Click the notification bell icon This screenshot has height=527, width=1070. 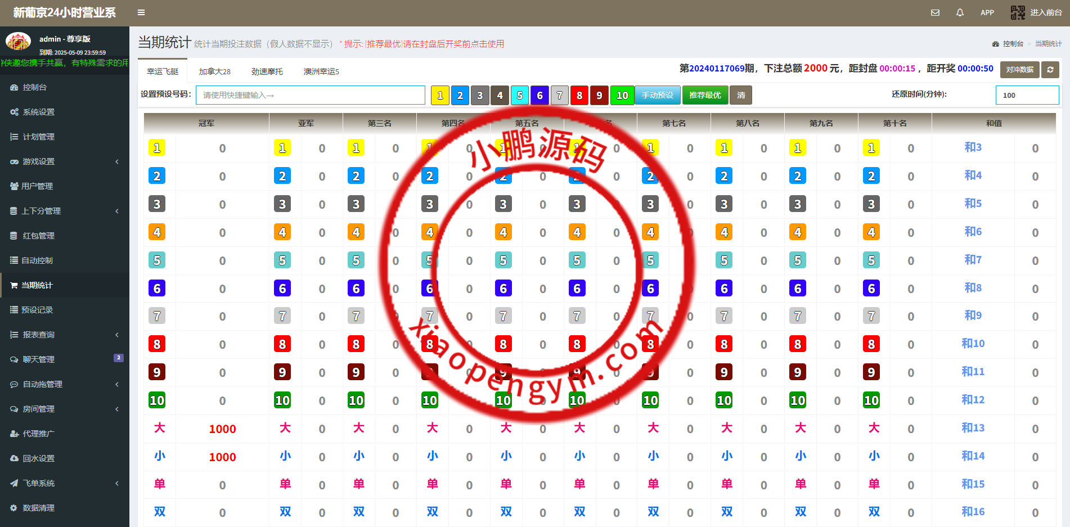click(x=960, y=12)
